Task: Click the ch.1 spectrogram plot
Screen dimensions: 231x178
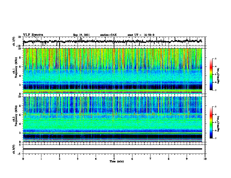Action: coord(113,71)
